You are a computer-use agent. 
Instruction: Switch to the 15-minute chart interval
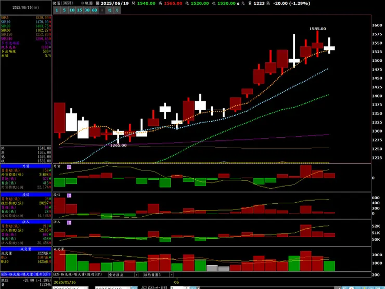pos(80,10)
